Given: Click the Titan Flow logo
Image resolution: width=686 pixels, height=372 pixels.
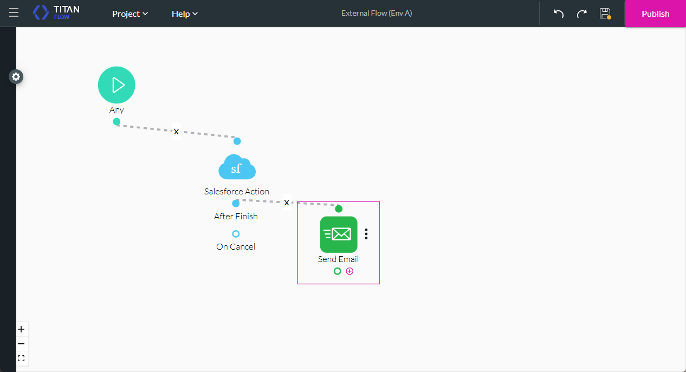Looking at the screenshot, I should [56, 13].
